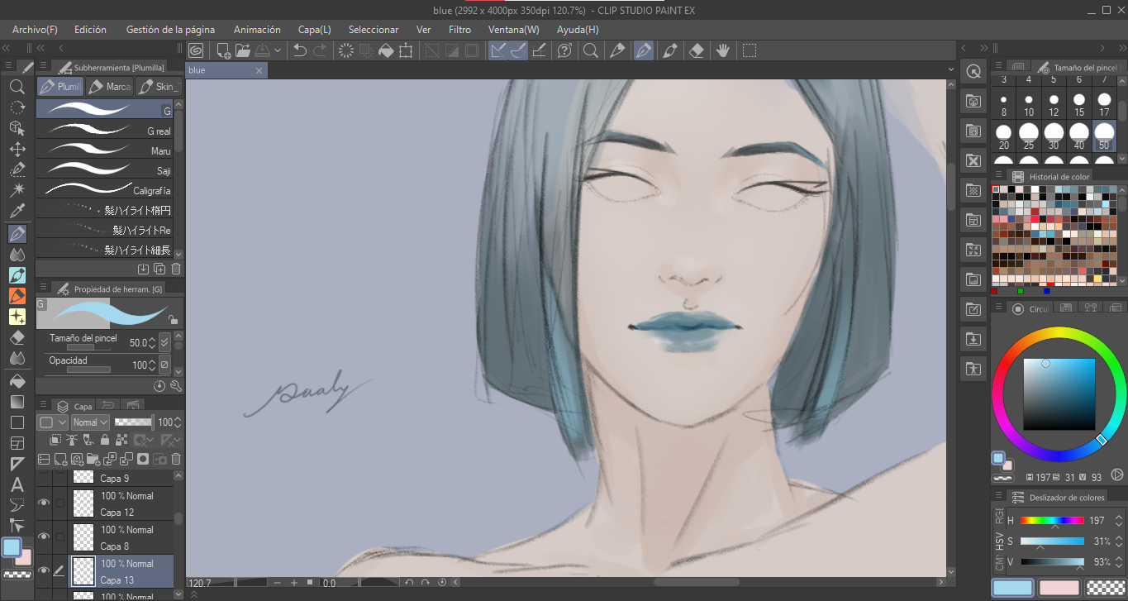Select the Text tool
The width and height of the screenshot is (1128, 601).
[17, 484]
